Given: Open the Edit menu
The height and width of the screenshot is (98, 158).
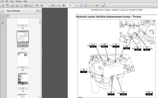Looking at the screenshot, I should click(x=7, y=1).
